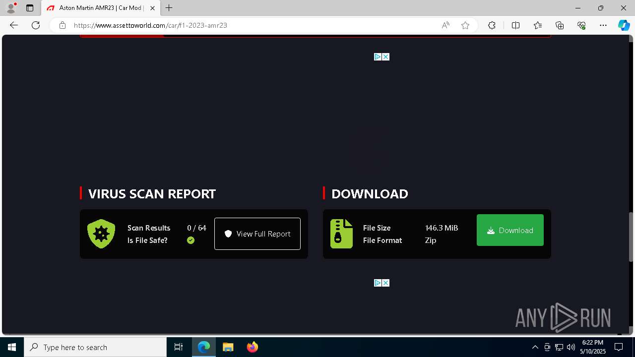Activate Read aloud icon
Screen dimensions: 635x357
tap(445, 25)
